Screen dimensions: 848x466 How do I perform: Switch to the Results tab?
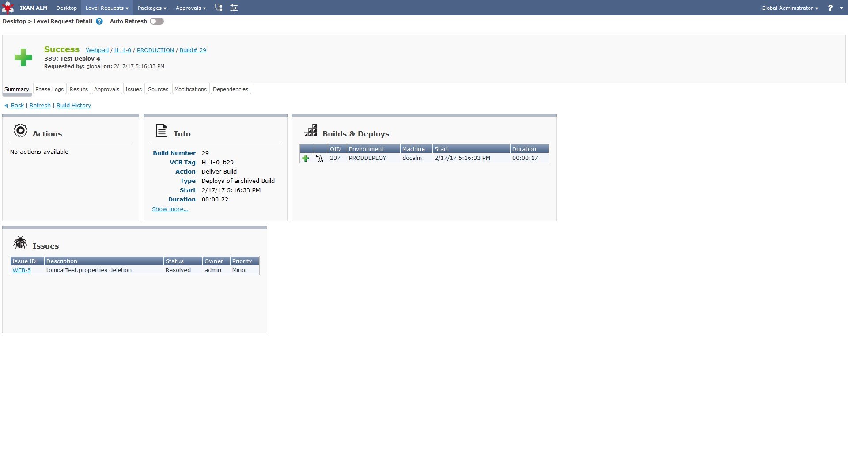pyautogui.click(x=79, y=89)
